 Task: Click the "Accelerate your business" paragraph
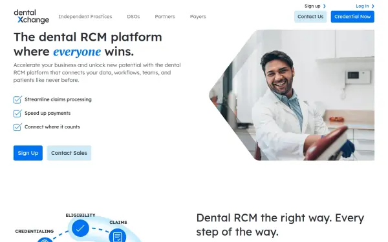coord(97,72)
